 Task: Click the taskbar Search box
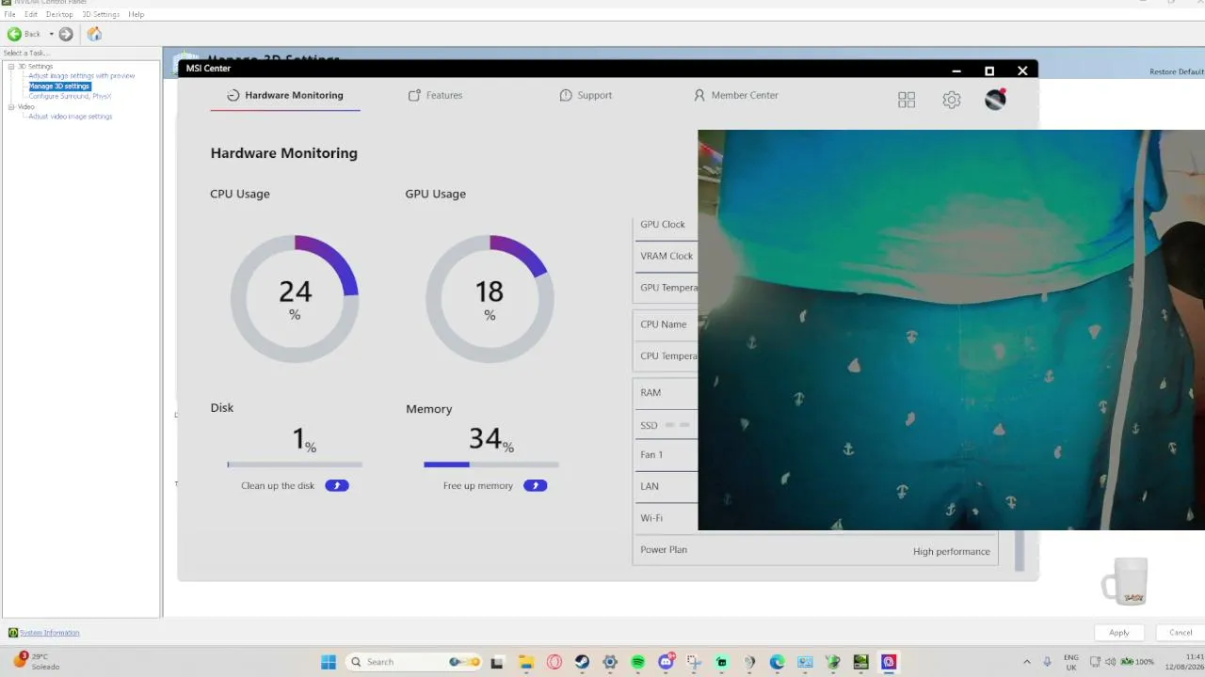[x=414, y=662]
